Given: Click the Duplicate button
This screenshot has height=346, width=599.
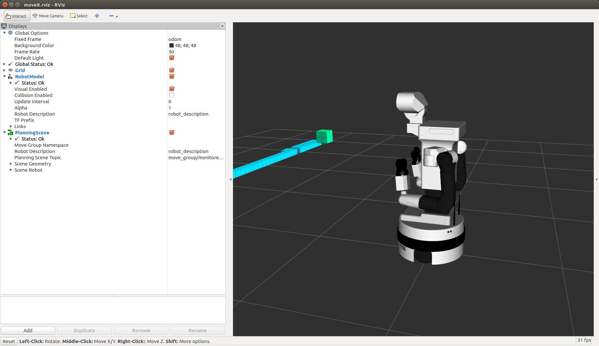Looking at the screenshot, I should pyautogui.click(x=85, y=330).
